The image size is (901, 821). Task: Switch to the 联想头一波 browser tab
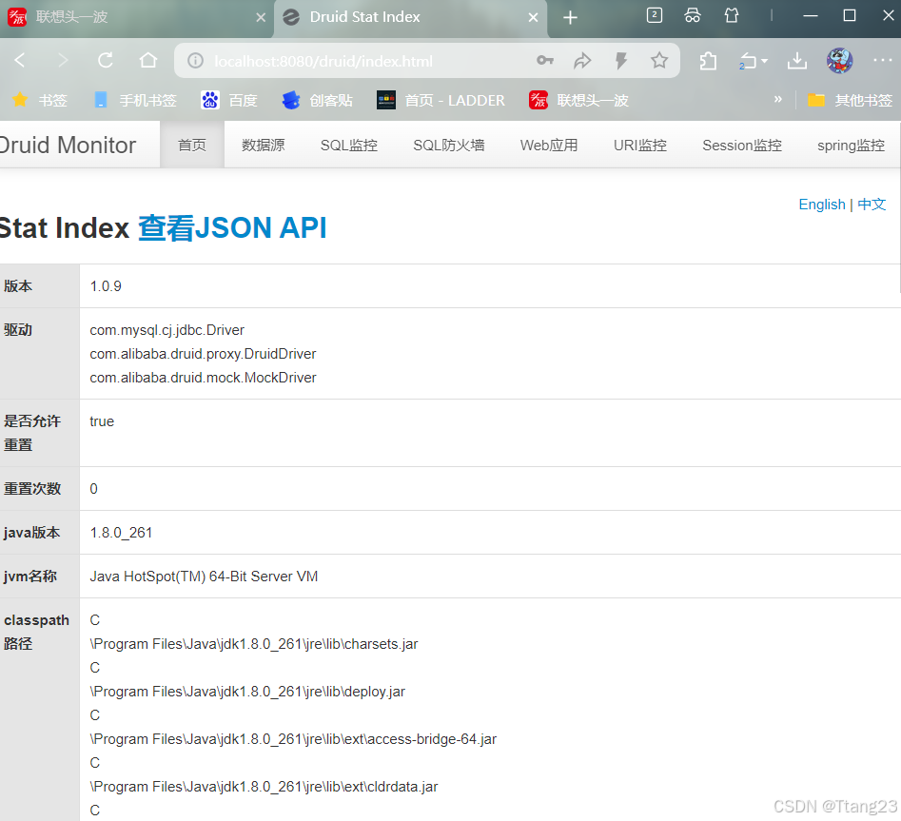136,18
